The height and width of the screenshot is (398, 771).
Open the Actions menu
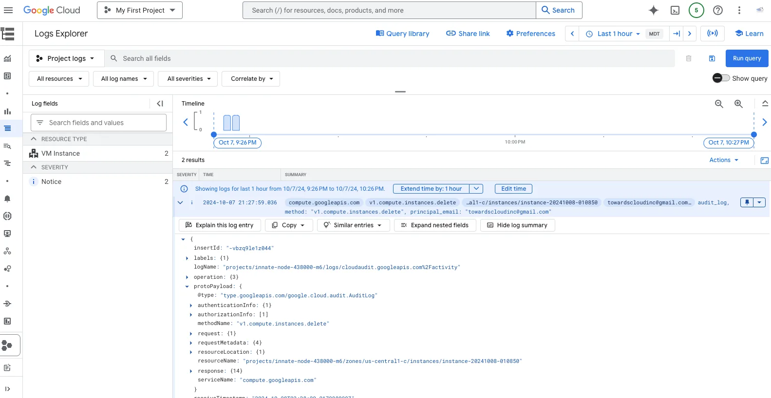(724, 160)
